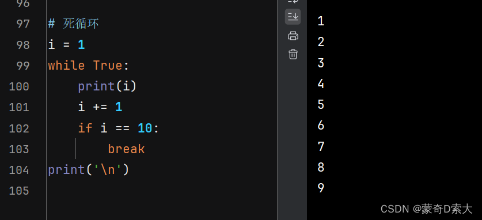Click the 'True' keyword in the editor
The image size is (482, 220).
(108, 66)
